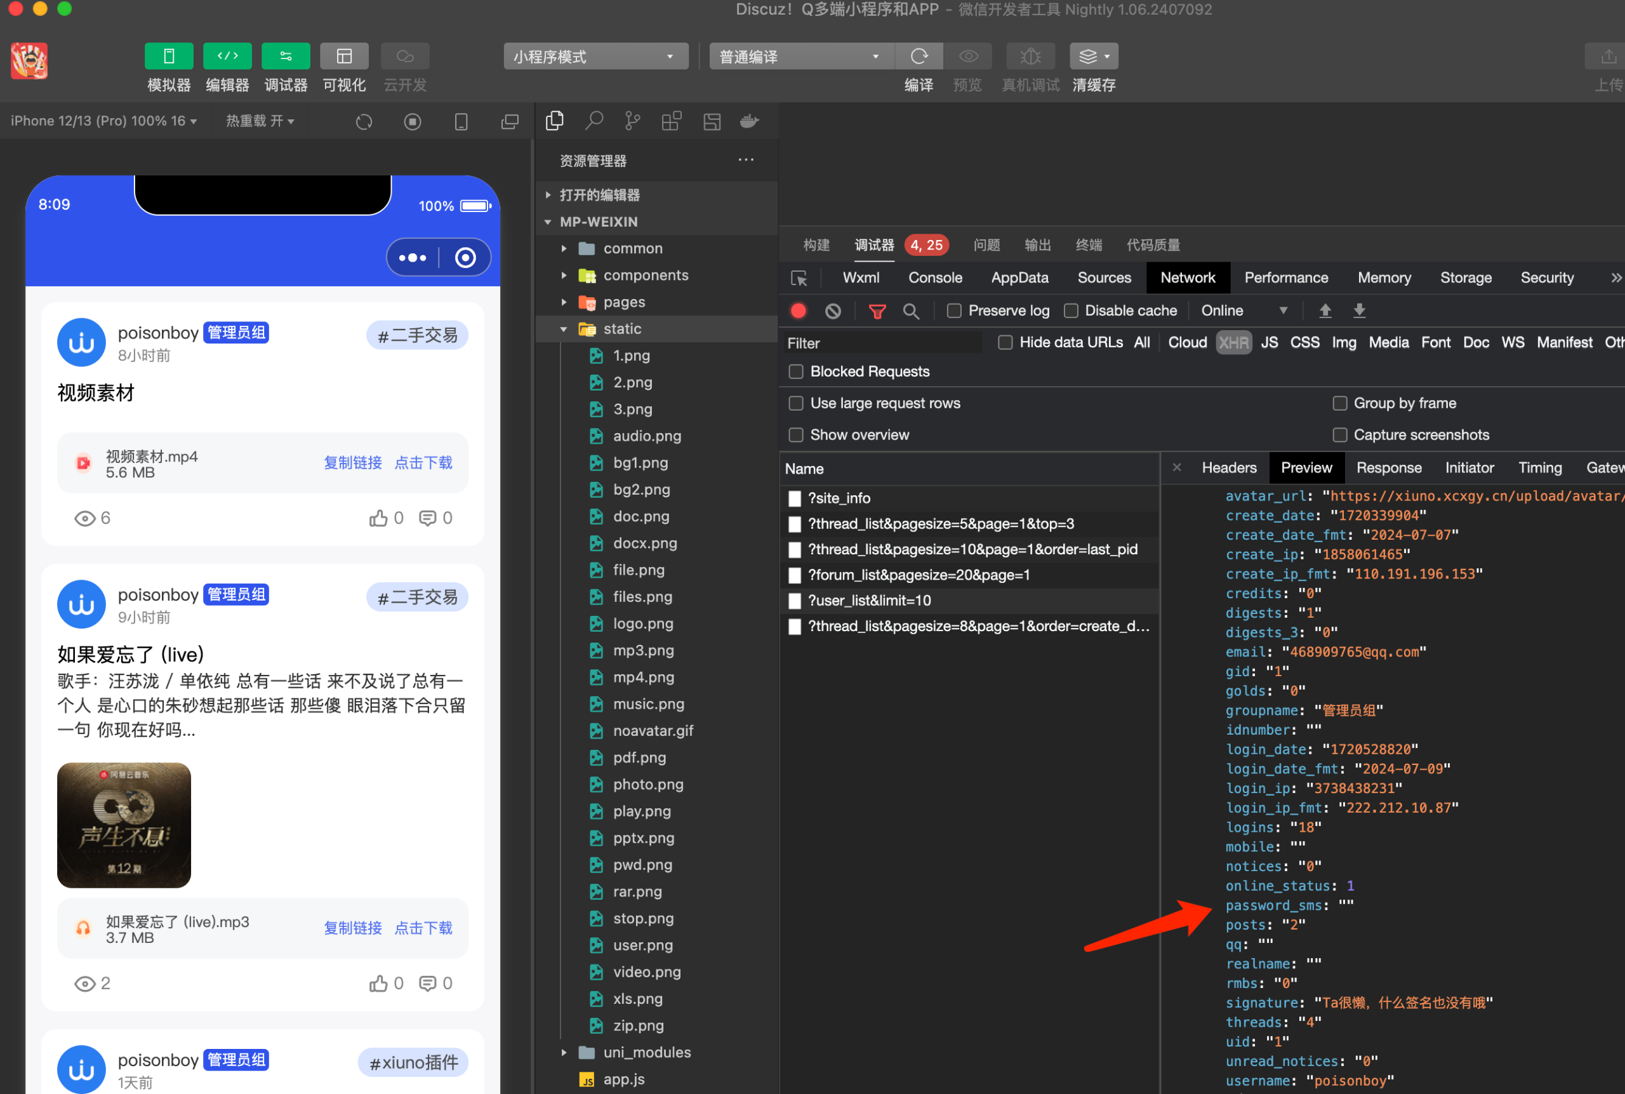Open the extensions blocks icon in sidebar
Viewport: 1625px width, 1094px height.
(x=672, y=121)
